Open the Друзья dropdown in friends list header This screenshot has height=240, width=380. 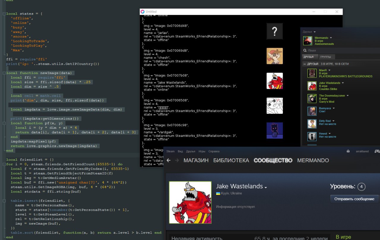click(x=309, y=32)
